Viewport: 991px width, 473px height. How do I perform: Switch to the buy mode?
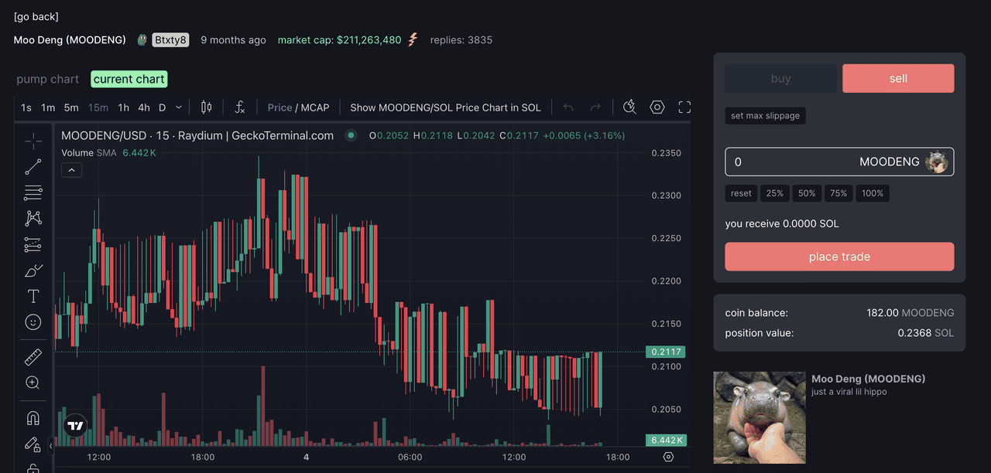(x=780, y=78)
